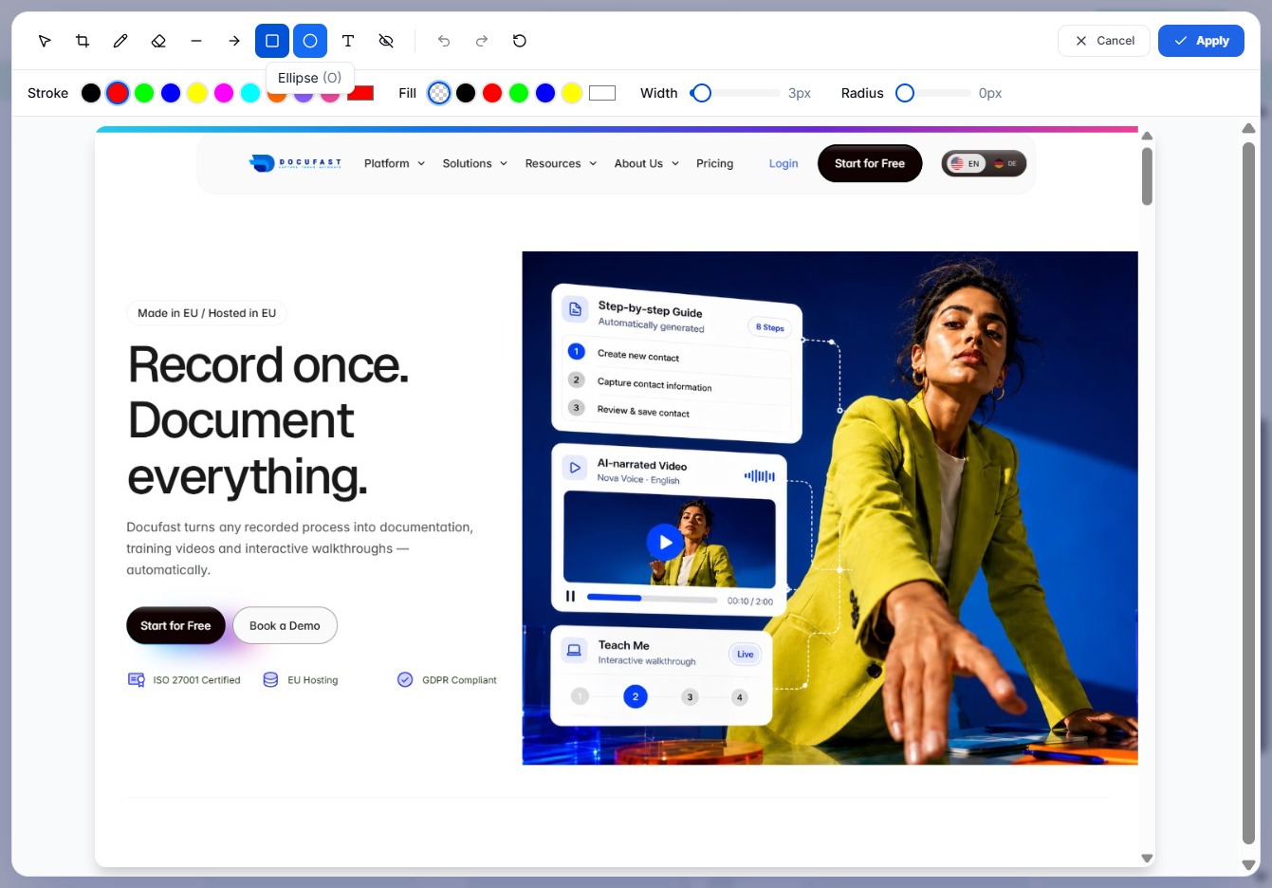Select the Text tool
Screen dimensions: 1272x888
click(x=348, y=41)
